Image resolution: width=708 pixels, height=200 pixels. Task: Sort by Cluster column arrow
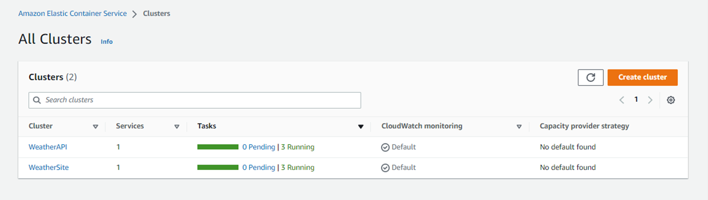pos(96,126)
